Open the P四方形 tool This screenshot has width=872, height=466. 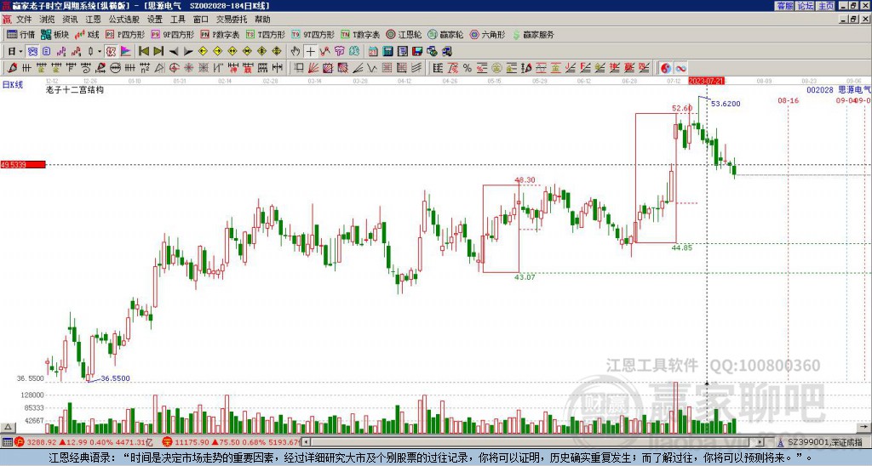125,34
